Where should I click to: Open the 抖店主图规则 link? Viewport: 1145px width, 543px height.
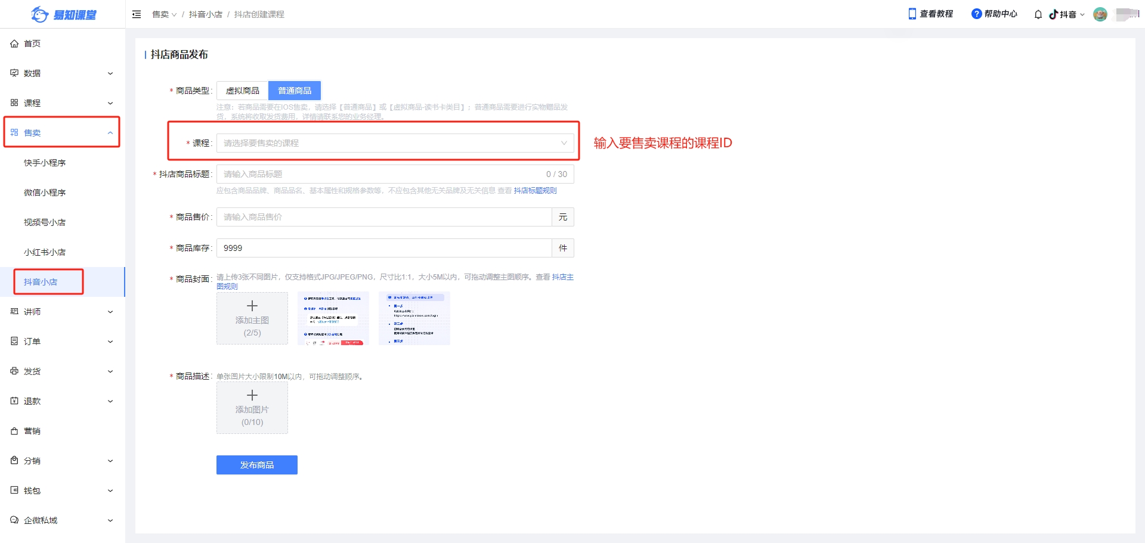click(x=562, y=277)
